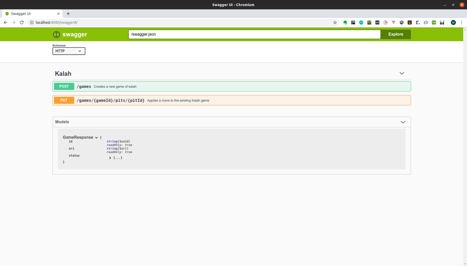Click 'Applies a move to the existing Kalah game'

click(178, 101)
